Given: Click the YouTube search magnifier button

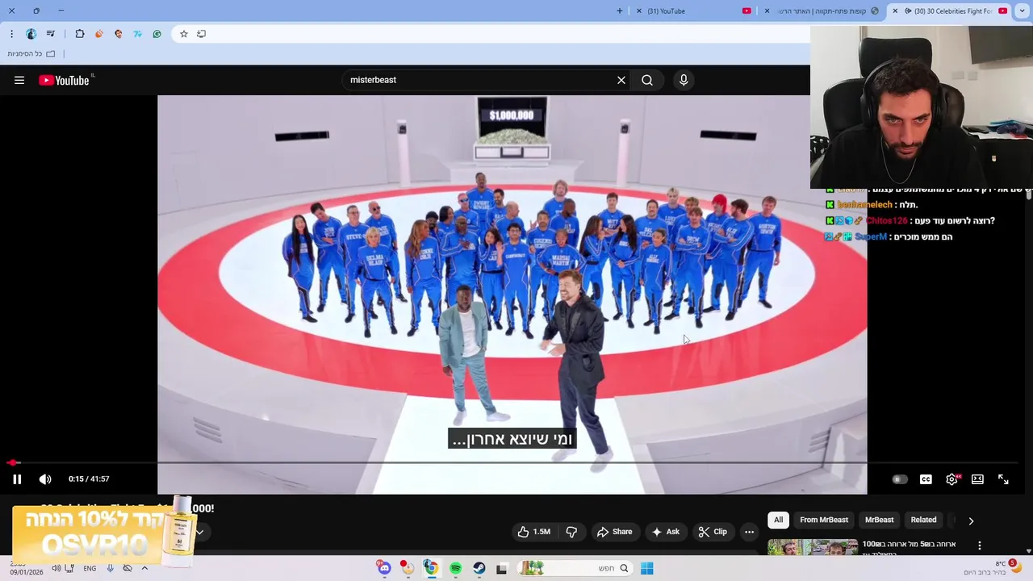Looking at the screenshot, I should (x=647, y=80).
